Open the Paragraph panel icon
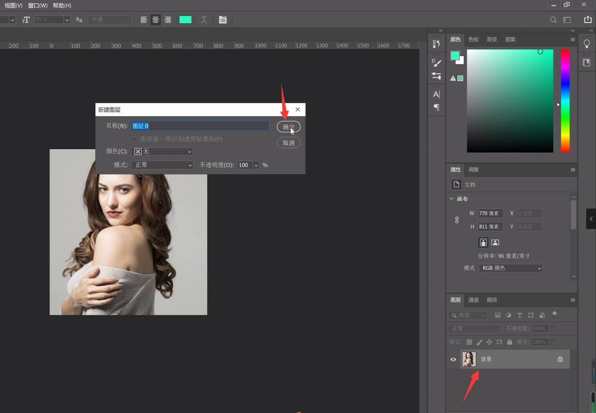The height and width of the screenshot is (413, 596). pyautogui.click(x=437, y=107)
